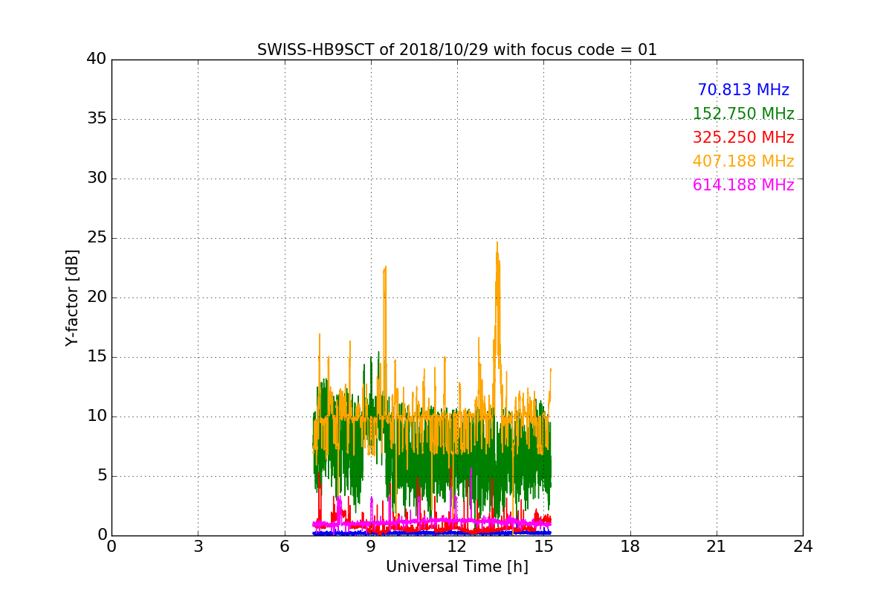Click the x-axis tick label 24
Screen dimensions: 892x595
[803, 547]
